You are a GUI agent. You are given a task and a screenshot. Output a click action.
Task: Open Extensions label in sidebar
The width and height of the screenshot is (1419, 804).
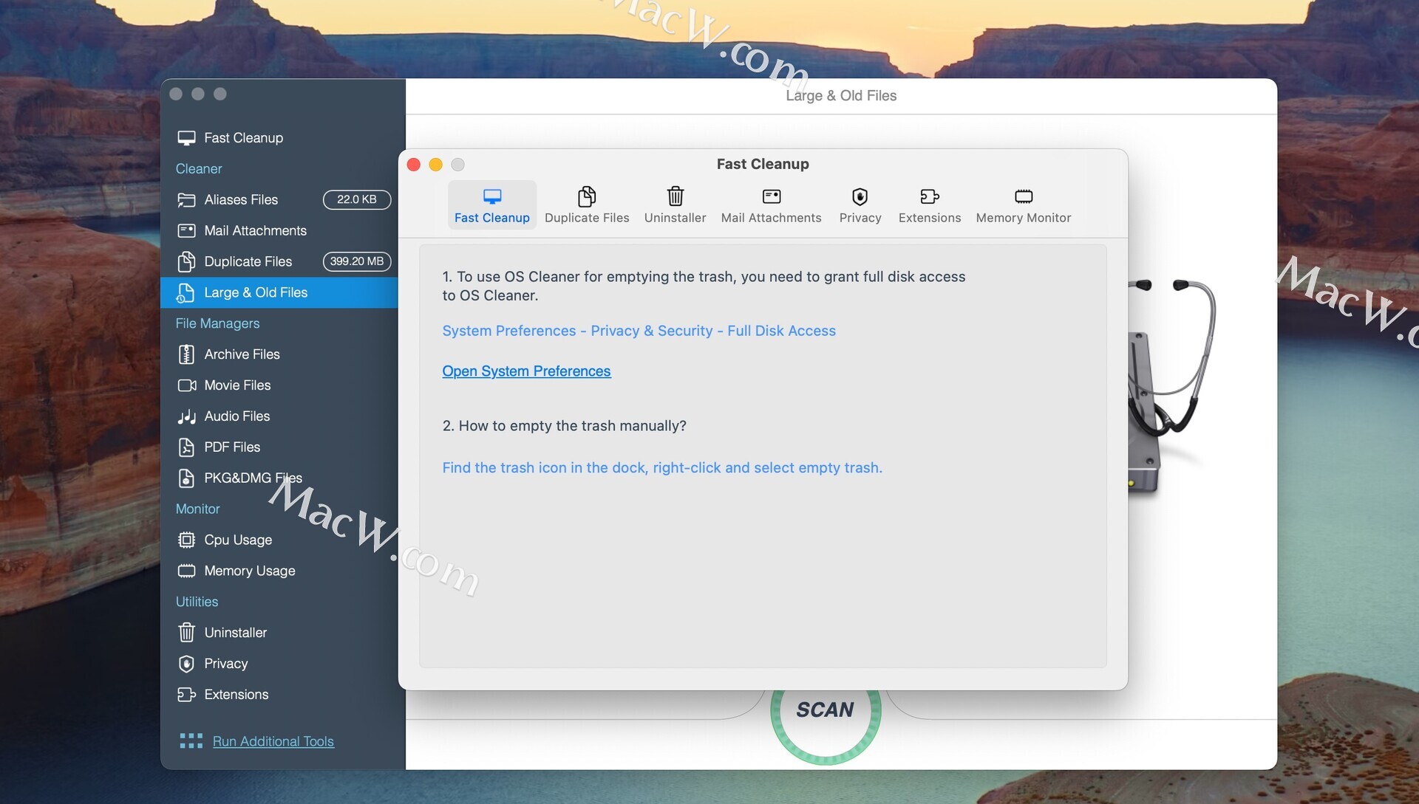[236, 695]
